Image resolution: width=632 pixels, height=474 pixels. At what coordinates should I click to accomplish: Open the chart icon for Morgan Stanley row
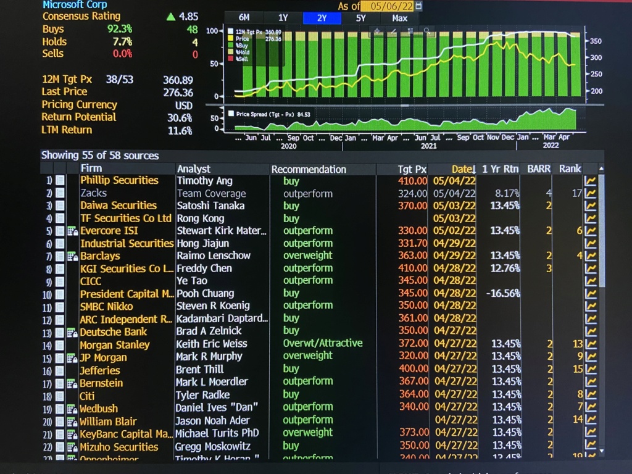[x=591, y=344]
